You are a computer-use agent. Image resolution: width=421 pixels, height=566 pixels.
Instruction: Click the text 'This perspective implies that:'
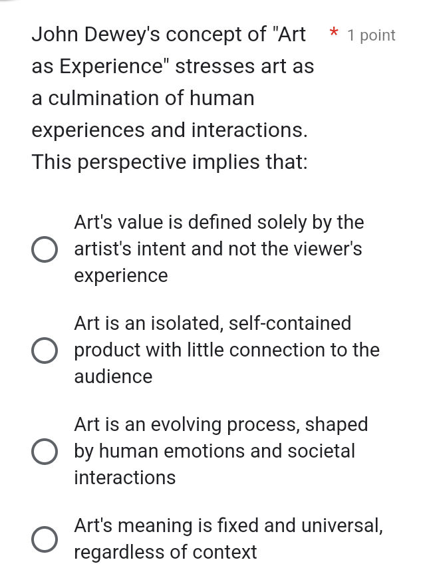click(x=168, y=162)
